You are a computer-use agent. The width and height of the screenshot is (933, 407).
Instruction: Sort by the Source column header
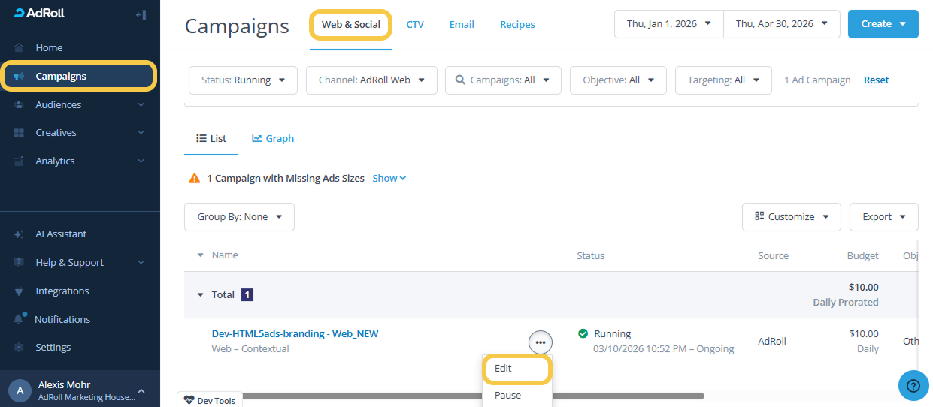tap(773, 256)
